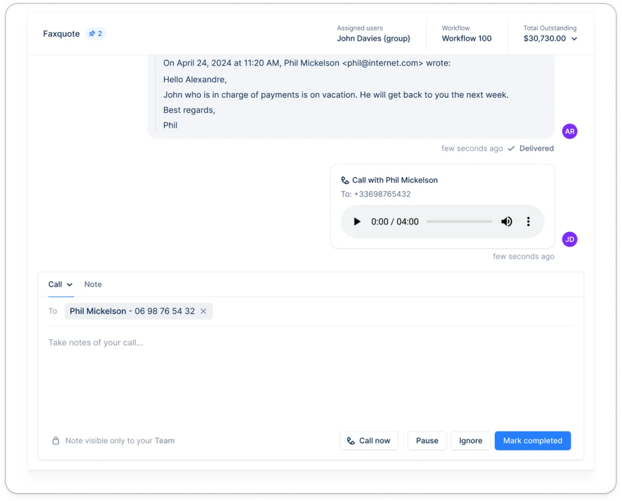Select Phil Mickelson phone recipient chip
This screenshot has width=622, height=501.
[x=138, y=311]
